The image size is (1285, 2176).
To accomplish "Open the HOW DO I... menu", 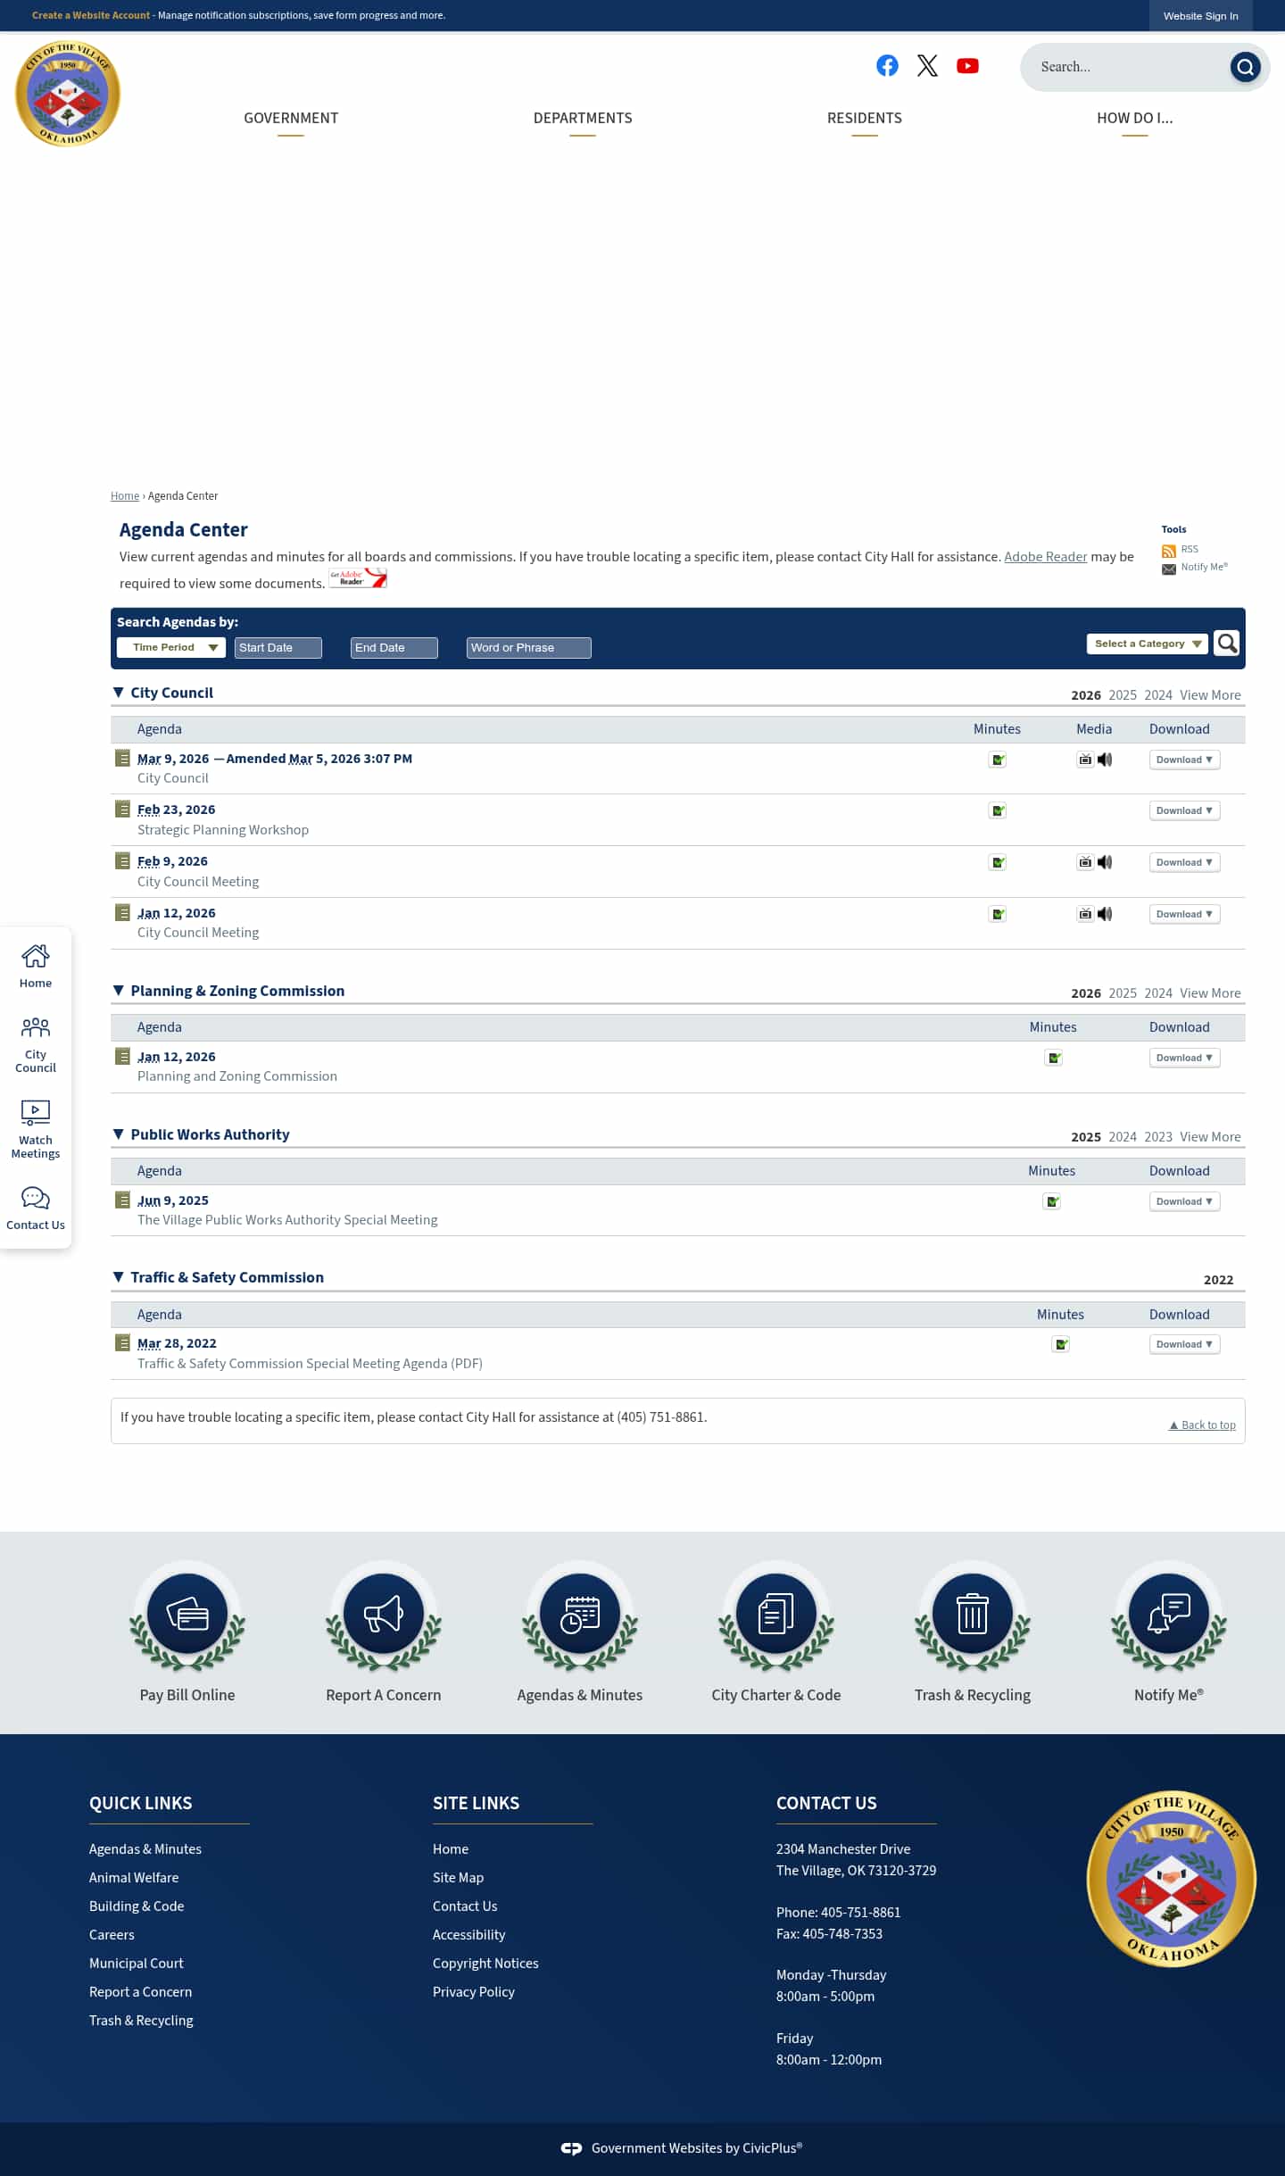I will 1135,119.
